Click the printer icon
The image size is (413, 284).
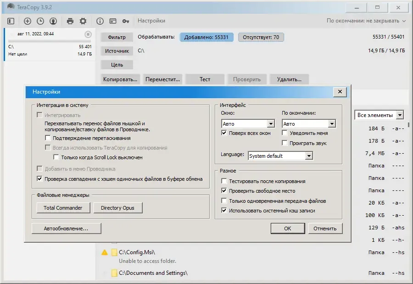70,21
